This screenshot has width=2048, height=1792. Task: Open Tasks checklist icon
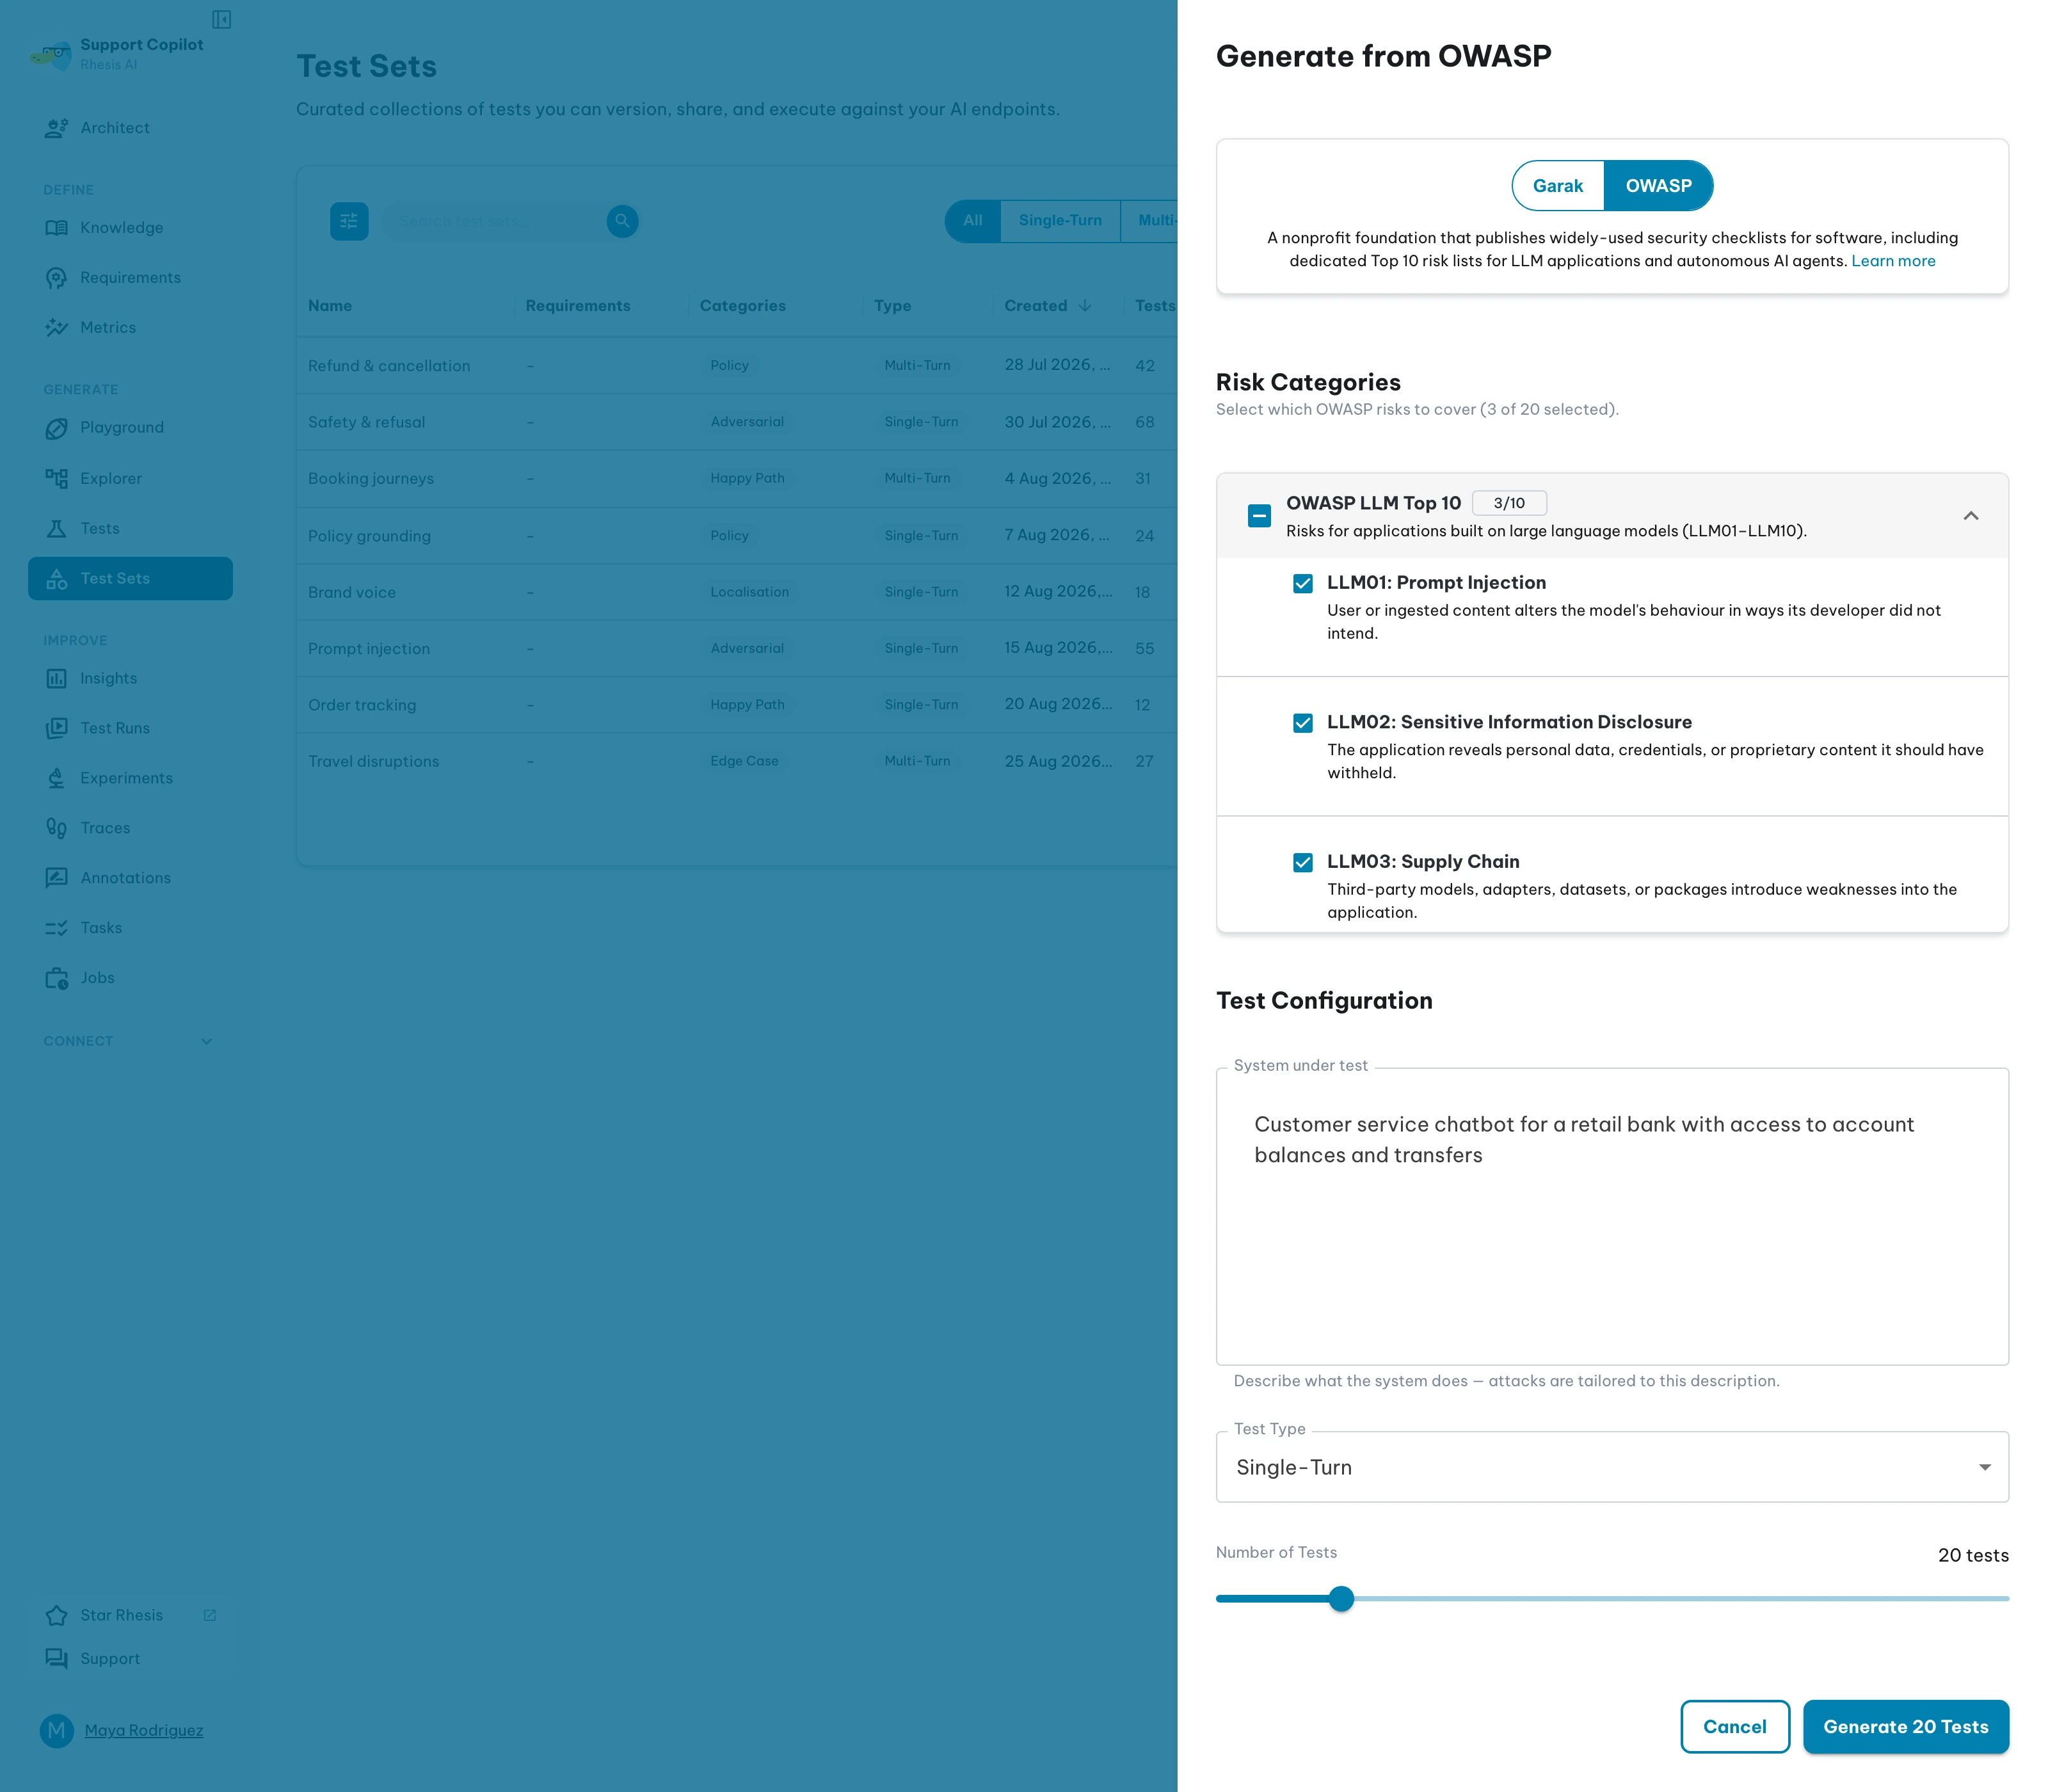tap(56, 928)
